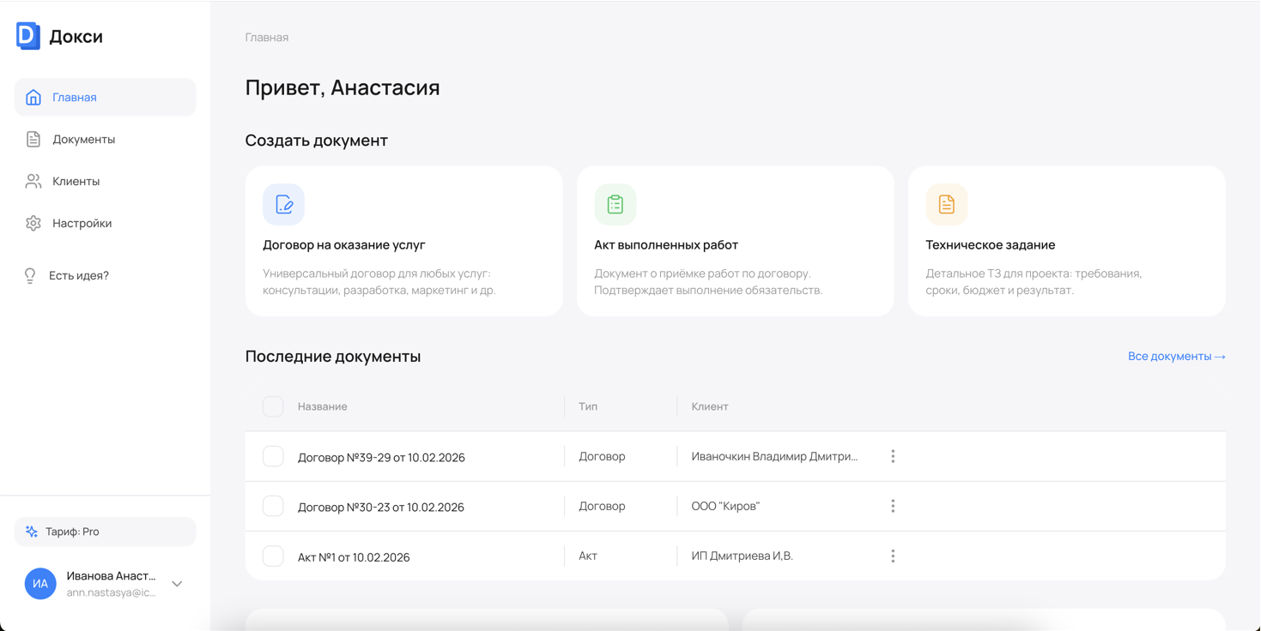This screenshot has height=631, width=1261.
Task: Click the lightbulb icon for Есть идея
Action: (30, 275)
